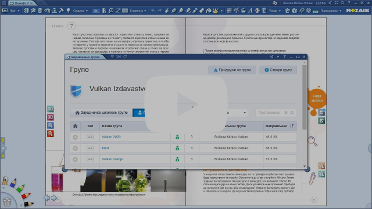Open the Садржај dropdown menu
Image resolution: width=372 pixels, height=209 pixels.
[80, 10]
